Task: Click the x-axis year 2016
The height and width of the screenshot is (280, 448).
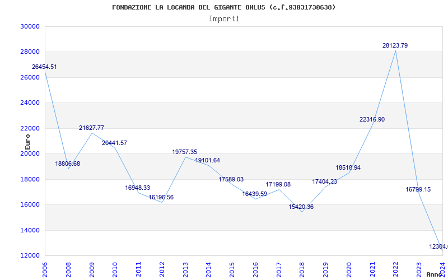Action: (255, 269)
